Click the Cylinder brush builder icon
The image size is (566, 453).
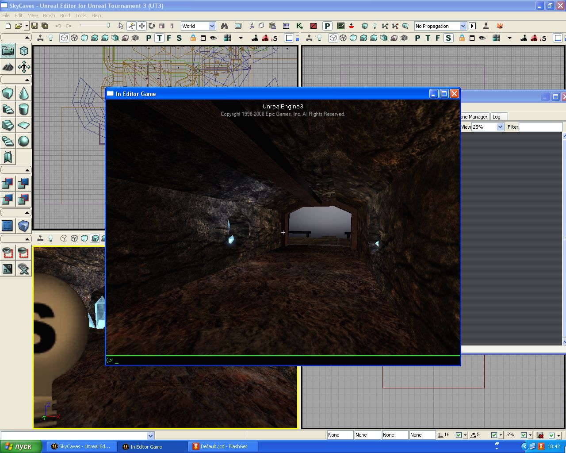click(23, 109)
